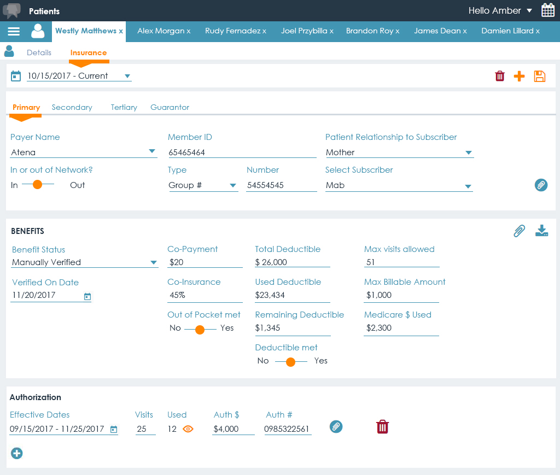560x475 pixels.
Task: Attach file in the Benefits section
Action: coord(519,231)
